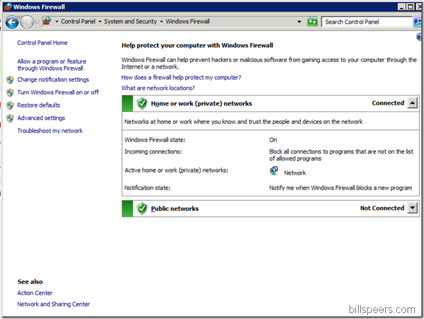Click the Not Connected status label

382,208
